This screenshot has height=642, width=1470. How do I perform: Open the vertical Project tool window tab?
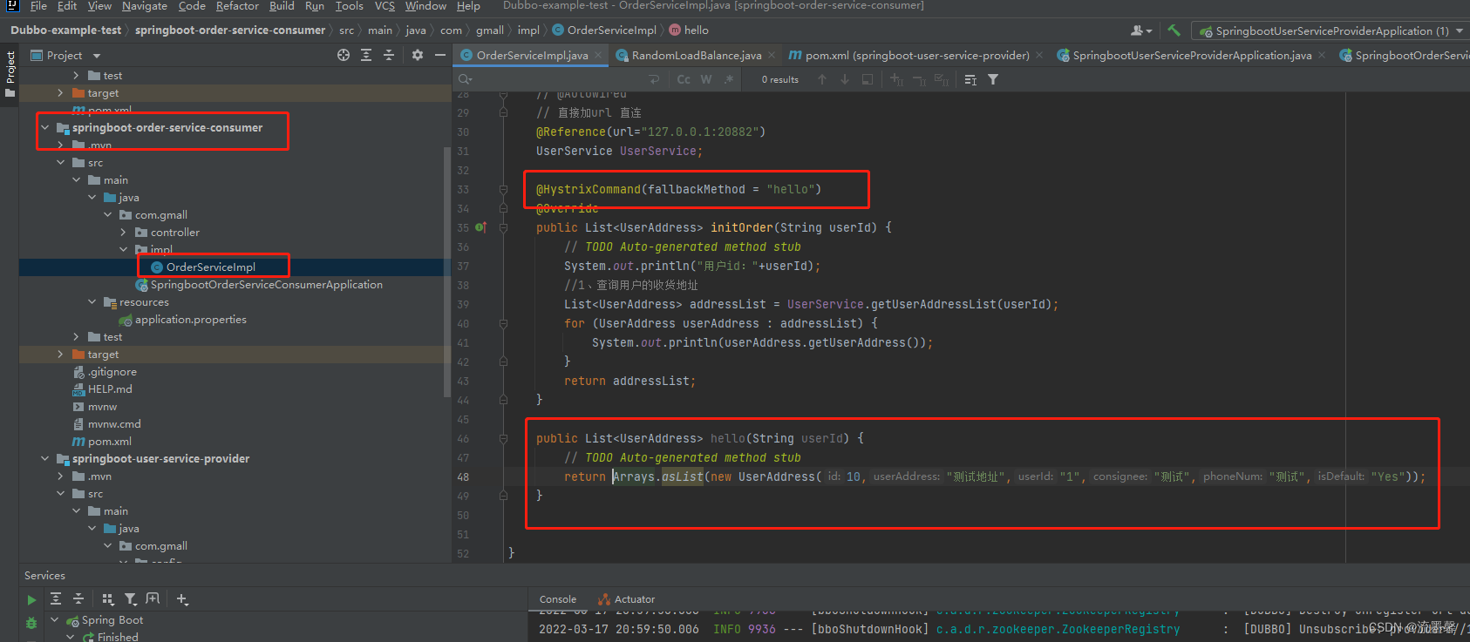tap(10, 75)
